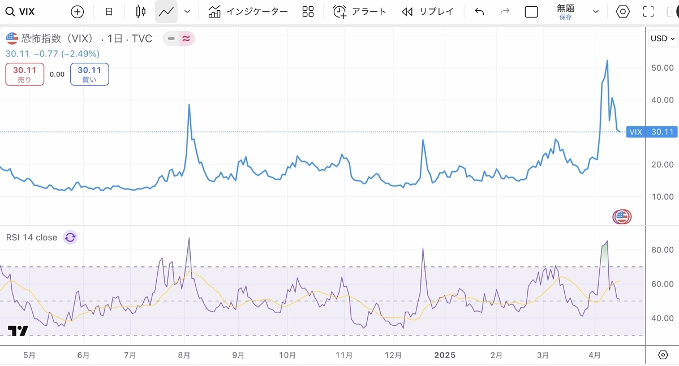
Task: Click the 0.00 spread value
Action: tap(57, 74)
